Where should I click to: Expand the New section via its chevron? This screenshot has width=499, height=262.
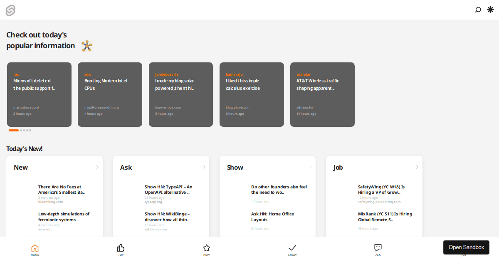(x=97, y=167)
